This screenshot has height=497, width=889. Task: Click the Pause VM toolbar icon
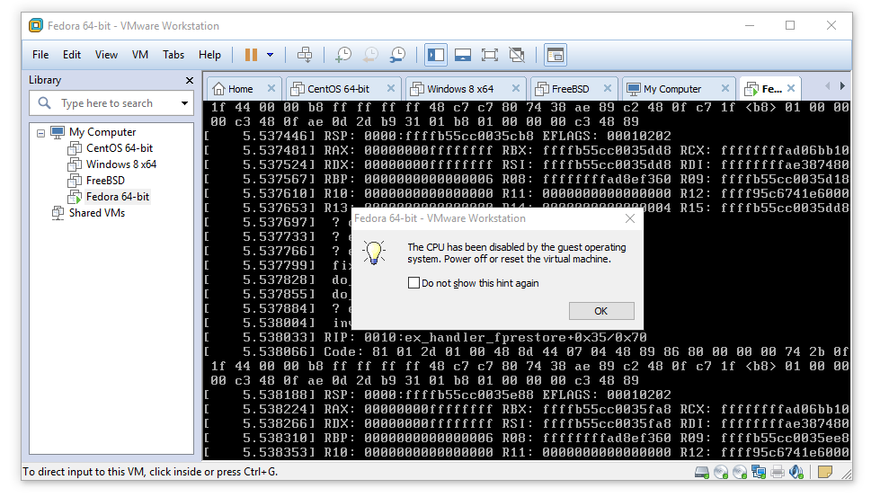click(x=251, y=55)
